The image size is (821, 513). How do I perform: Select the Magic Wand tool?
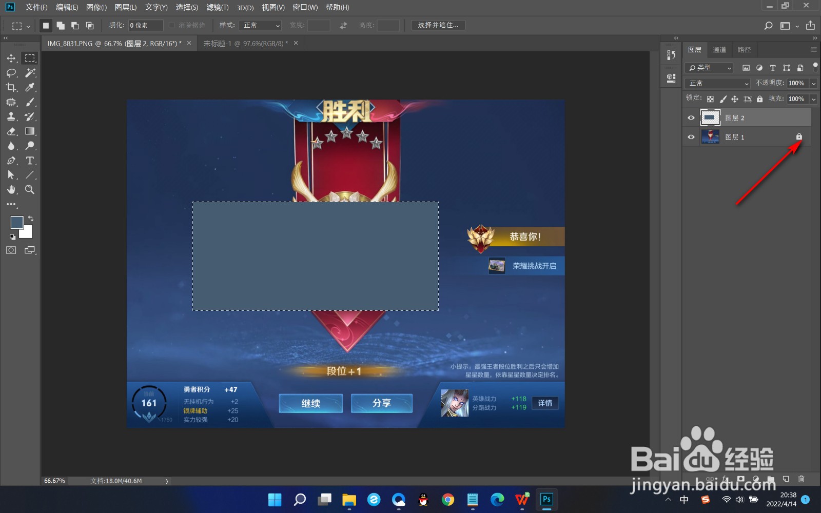30,73
